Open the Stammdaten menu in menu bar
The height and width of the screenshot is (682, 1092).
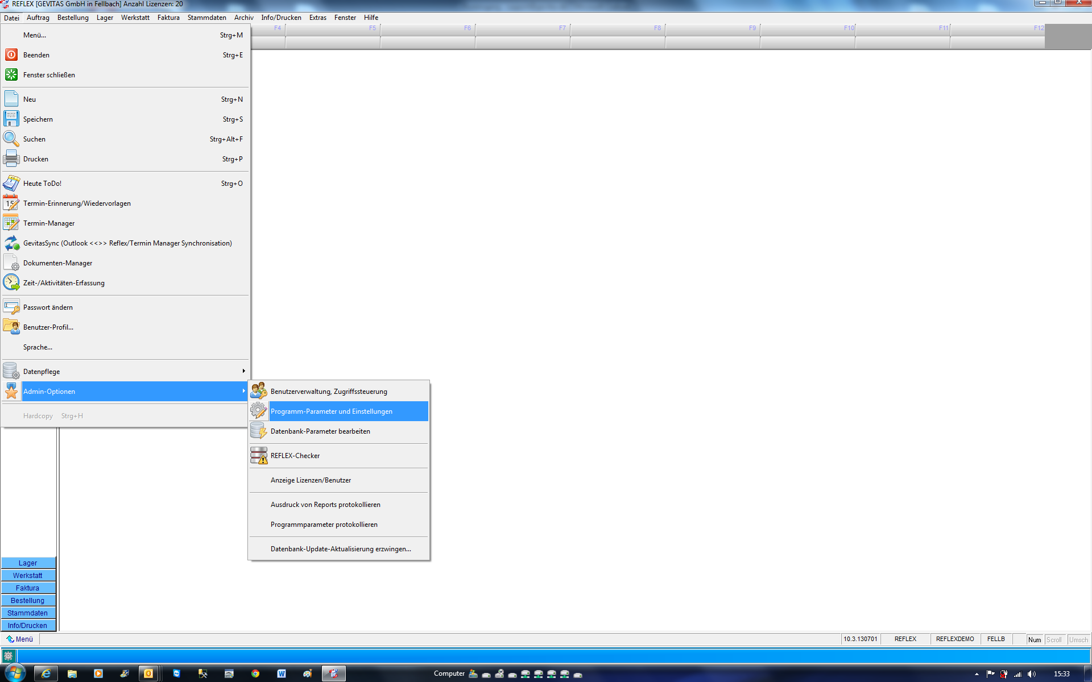click(x=207, y=18)
